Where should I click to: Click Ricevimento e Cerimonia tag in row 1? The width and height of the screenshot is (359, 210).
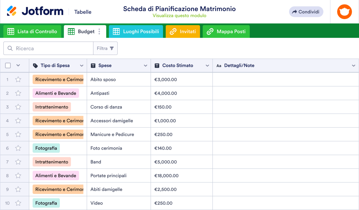tap(58, 79)
